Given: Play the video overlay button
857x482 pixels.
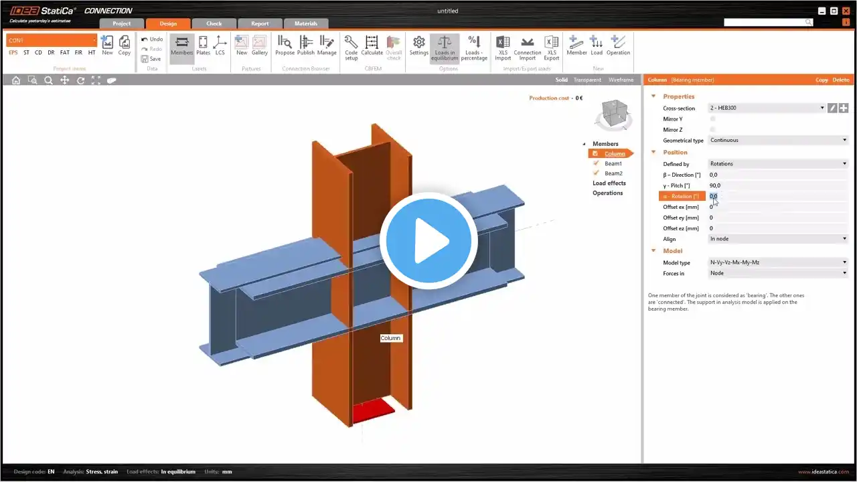Looking at the screenshot, I should point(428,240).
